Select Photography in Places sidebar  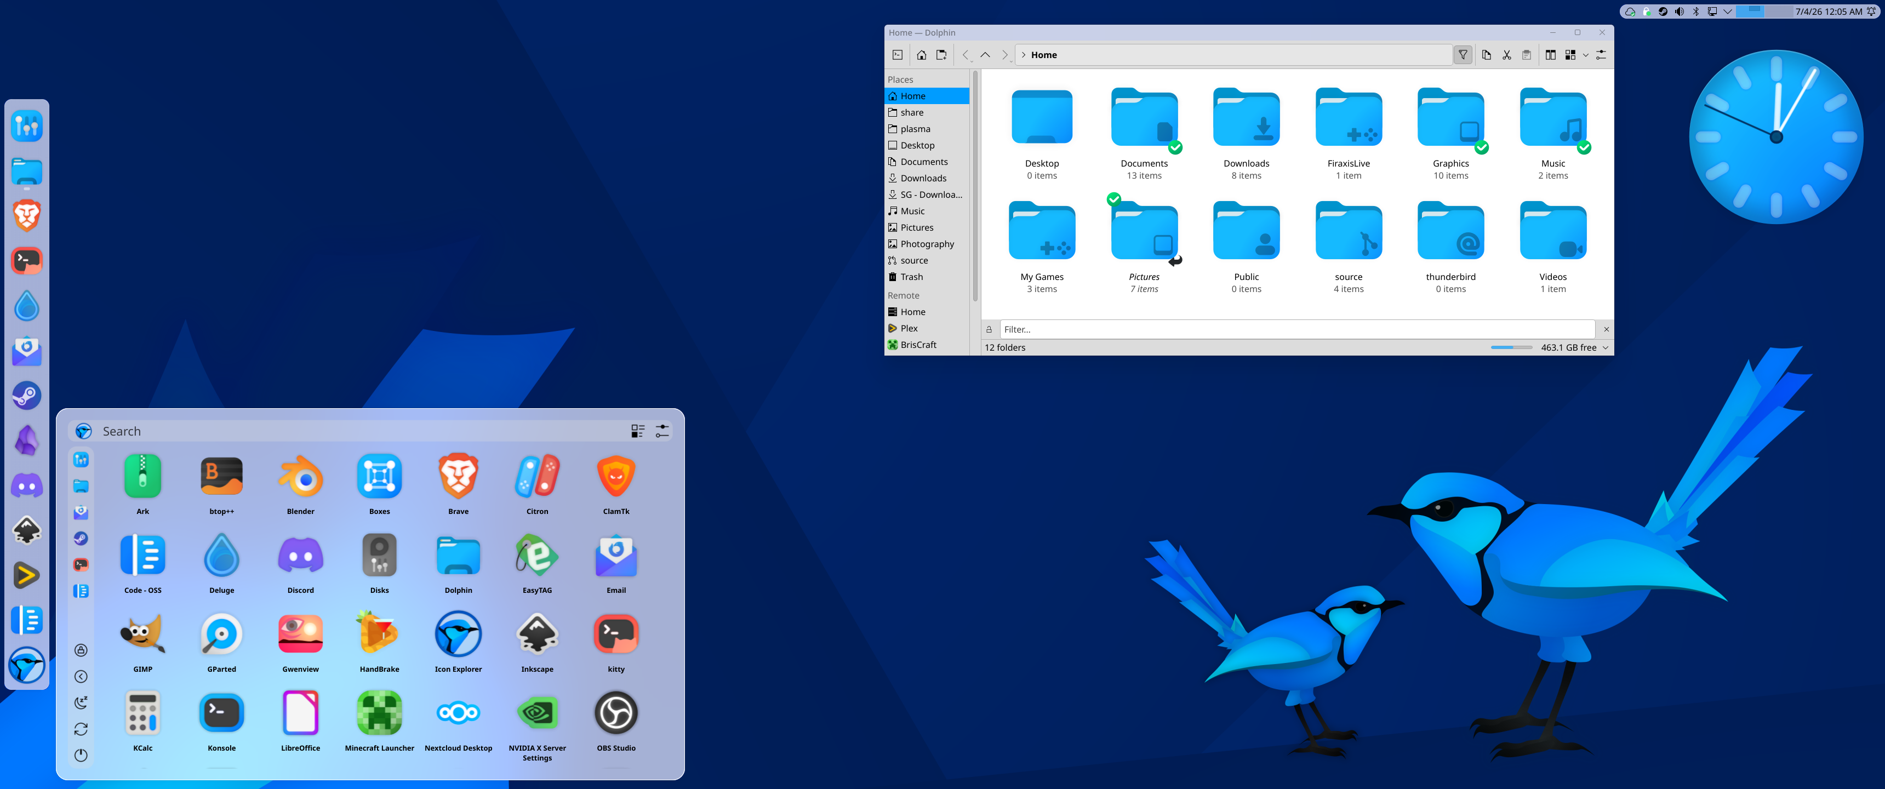tap(927, 244)
